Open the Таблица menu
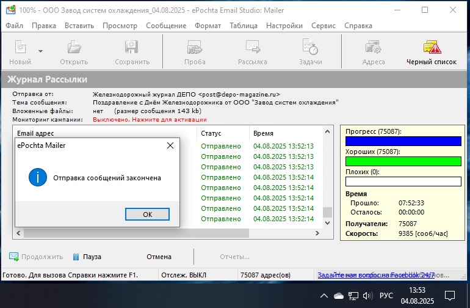The image size is (470, 308). pyautogui.click(x=244, y=26)
